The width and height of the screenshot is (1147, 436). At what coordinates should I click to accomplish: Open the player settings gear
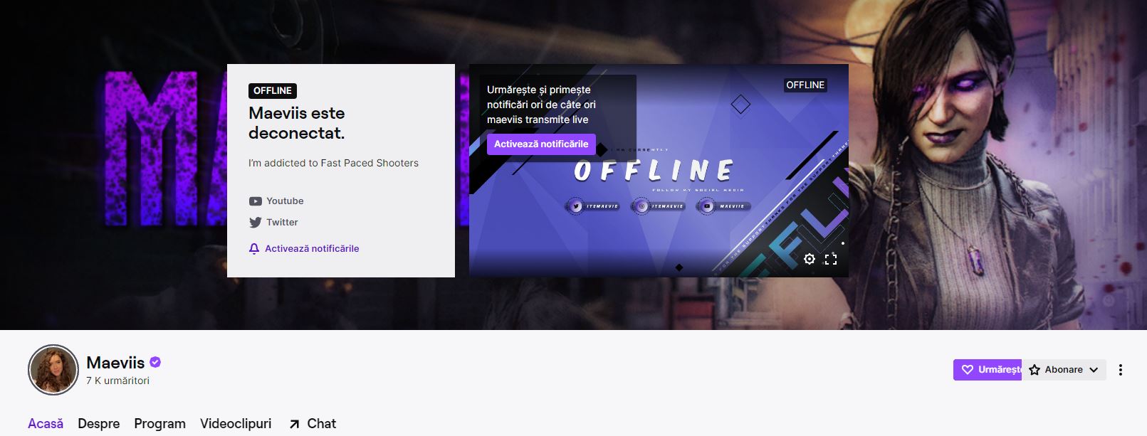click(x=810, y=259)
